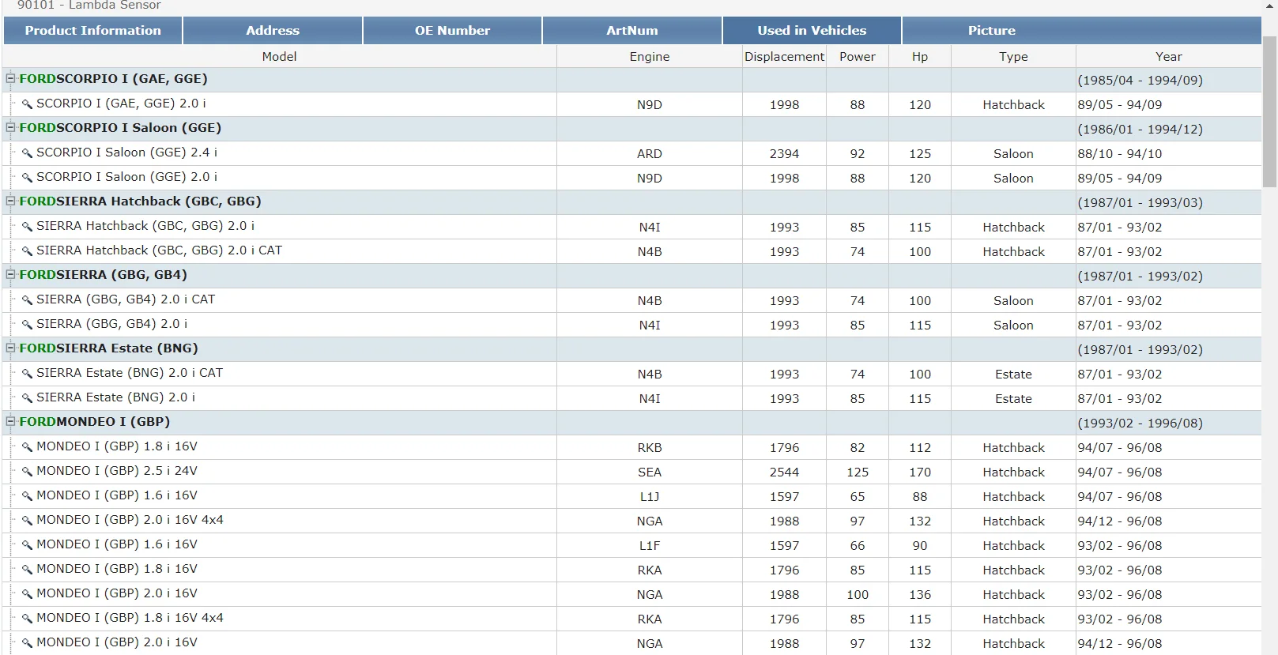Viewport: 1278px width, 655px height.
Task: Collapse the FORD SCORPIO I Saloon (GGE) group
Action: coord(11,127)
